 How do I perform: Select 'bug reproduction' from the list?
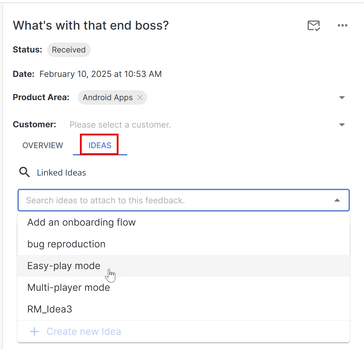pos(66,244)
